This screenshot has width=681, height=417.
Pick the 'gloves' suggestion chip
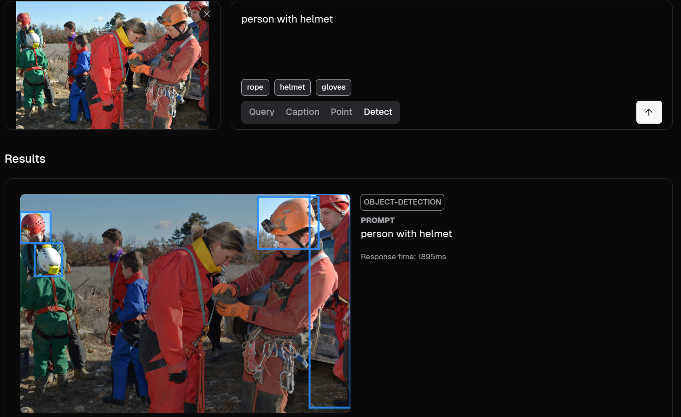[x=333, y=87]
